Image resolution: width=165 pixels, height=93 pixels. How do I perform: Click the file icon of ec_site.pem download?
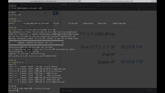[x=63, y=90]
